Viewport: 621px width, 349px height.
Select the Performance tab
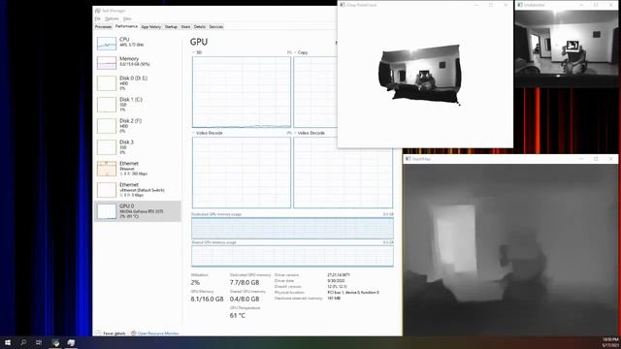(x=126, y=26)
